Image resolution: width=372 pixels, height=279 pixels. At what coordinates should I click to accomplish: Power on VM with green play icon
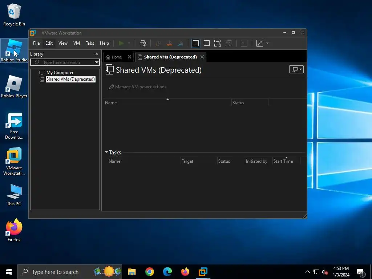click(x=121, y=43)
